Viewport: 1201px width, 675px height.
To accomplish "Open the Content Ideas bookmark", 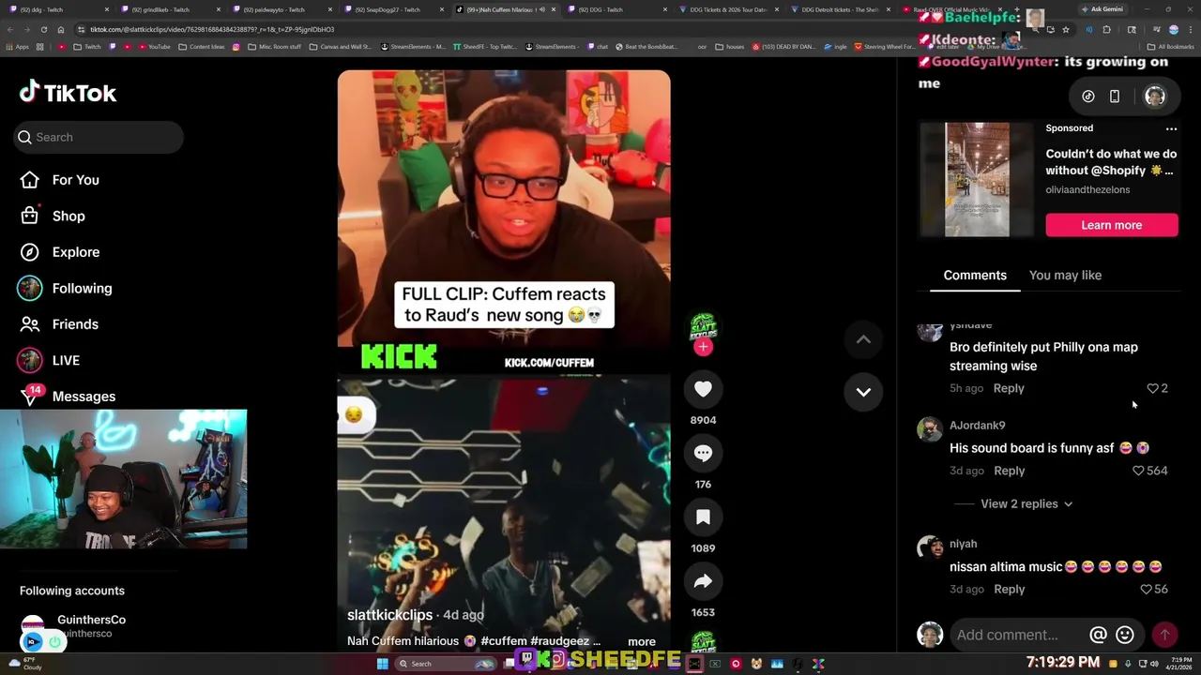I will [202, 46].
